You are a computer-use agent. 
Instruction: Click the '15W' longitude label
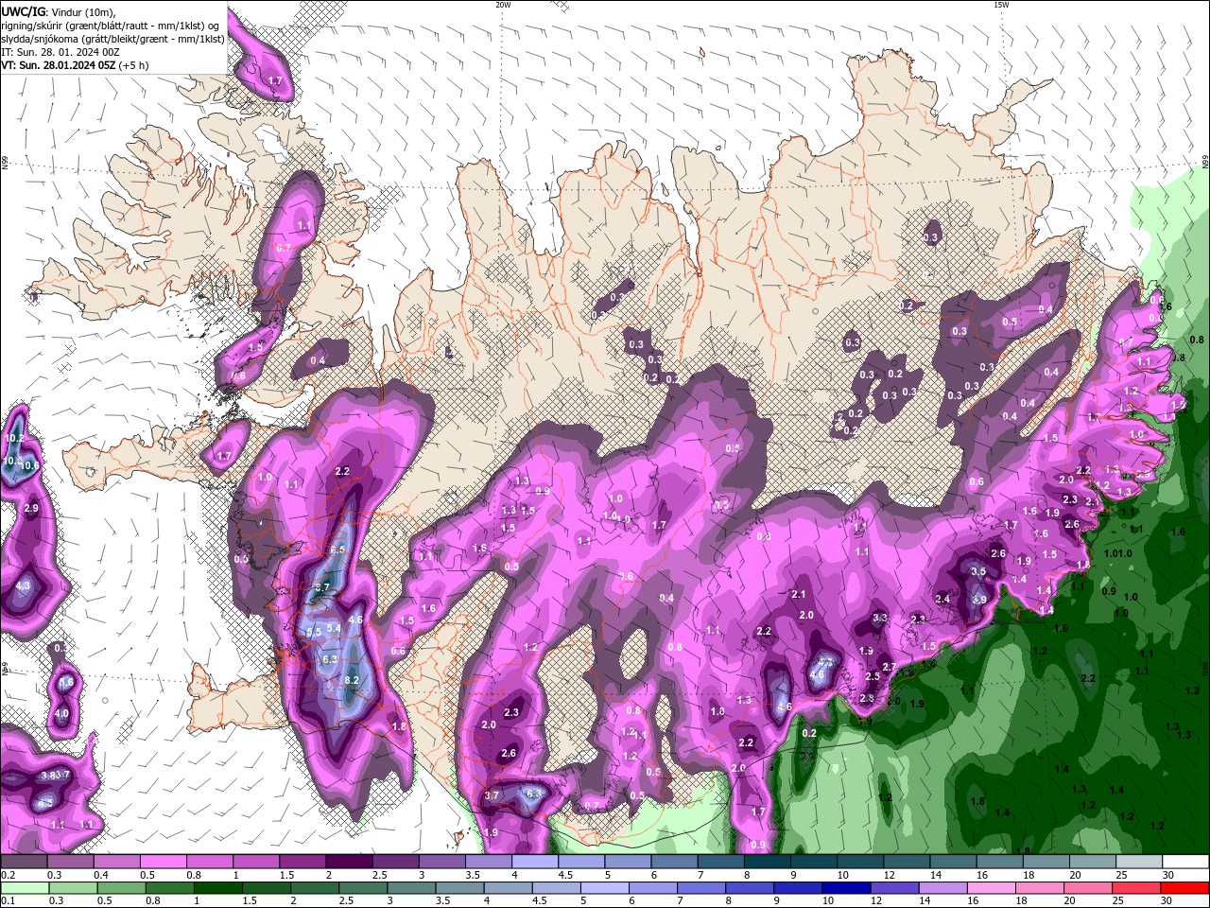[x=1001, y=5]
